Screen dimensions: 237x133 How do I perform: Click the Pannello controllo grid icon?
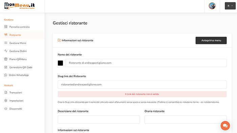point(6,27)
